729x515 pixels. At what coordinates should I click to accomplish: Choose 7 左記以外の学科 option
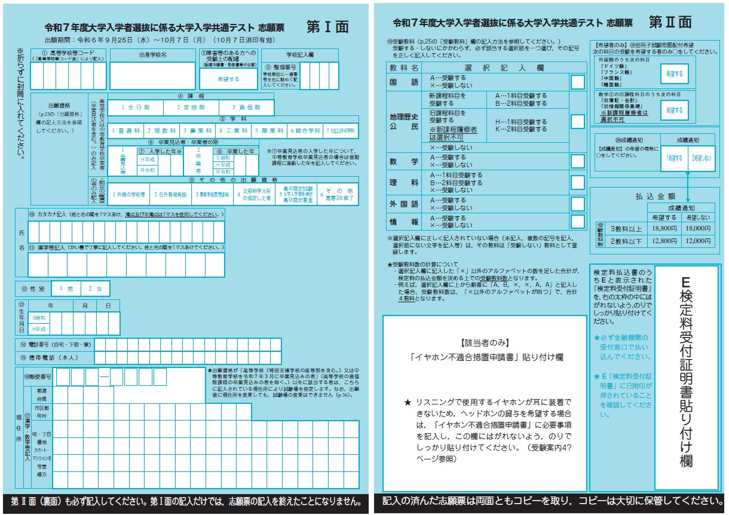coord(341,130)
